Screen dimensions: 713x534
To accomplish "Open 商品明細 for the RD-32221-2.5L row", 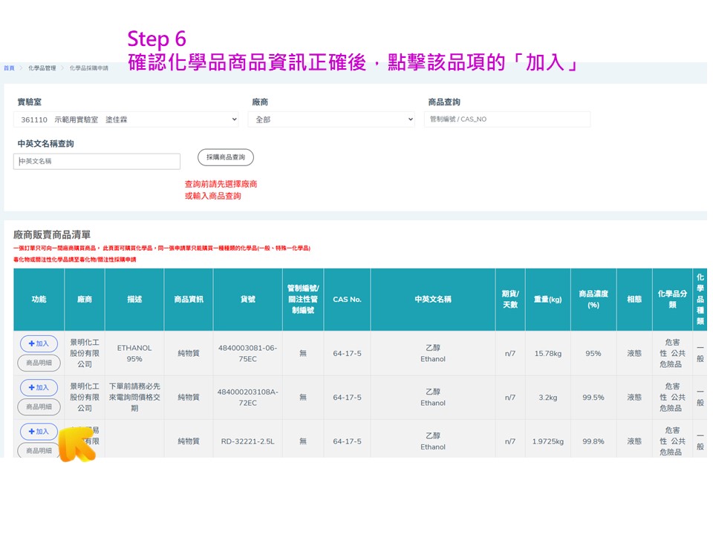I will pos(39,450).
